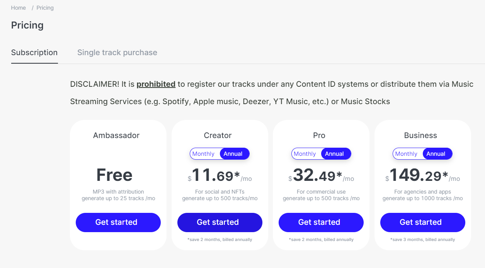485x268 pixels.
Task: Click the Home breadcrumb link
Action: [x=19, y=8]
